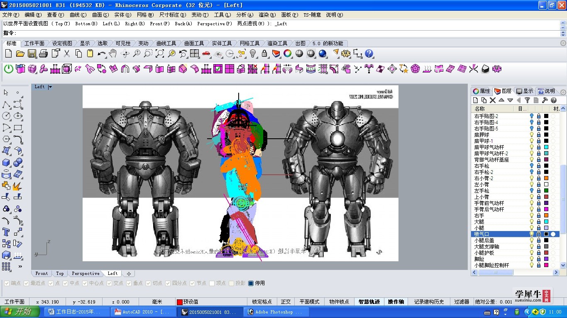Open the color wheel properties icon
The image size is (567, 318).
tap(288, 53)
